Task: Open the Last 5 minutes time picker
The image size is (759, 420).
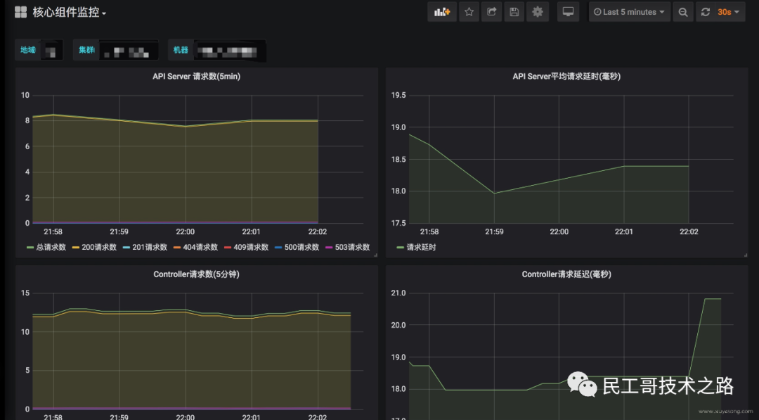Action: [x=629, y=12]
